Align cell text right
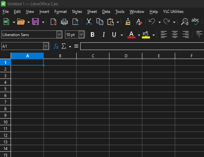Viewport: 204px width, 157px height. 186,34
